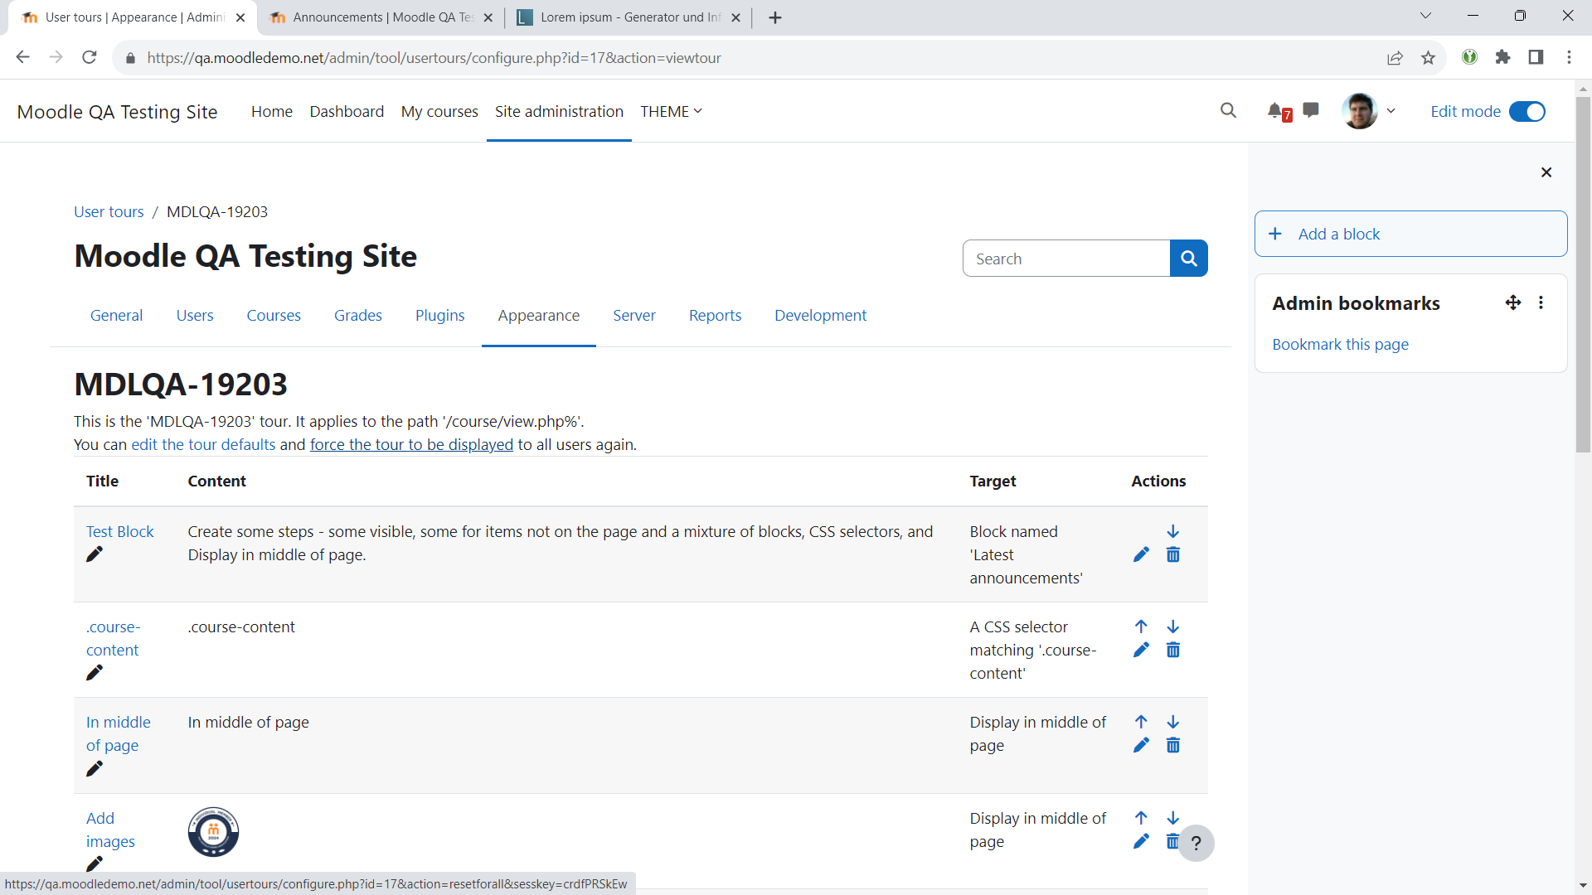Reload the current browser page
Screen dimensions: 1592x895
point(90,57)
